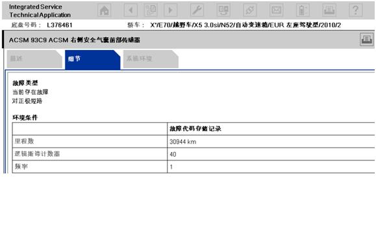Switch to the 描述 tab
Viewport: 376px width, 252px height.
coord(34,59)
